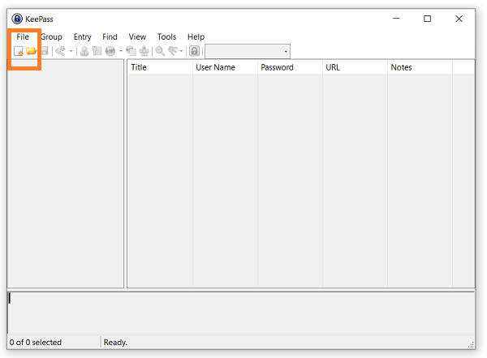Screen dimensions: 487x358
Task: Open the Add Entry dropdown arrow
Action: pos(71,51)
